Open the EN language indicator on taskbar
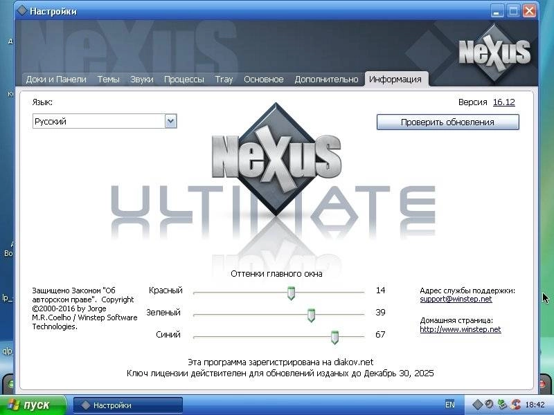 tap(449, 405)
